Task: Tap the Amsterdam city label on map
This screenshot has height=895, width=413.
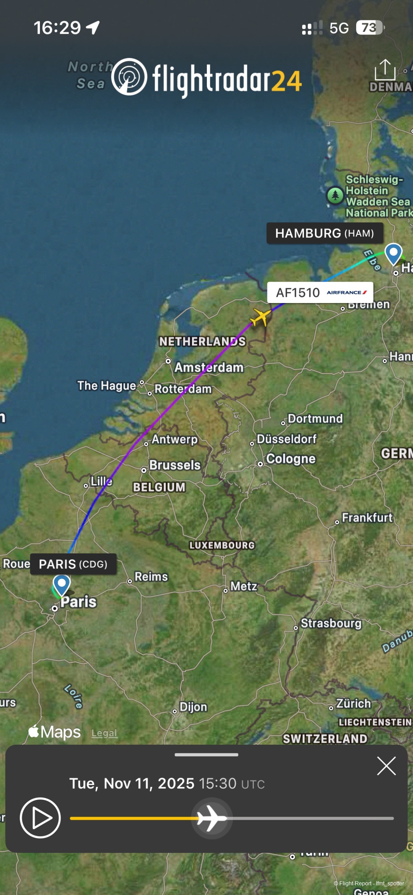Action: pyautogui.click(x=209, y=367)
